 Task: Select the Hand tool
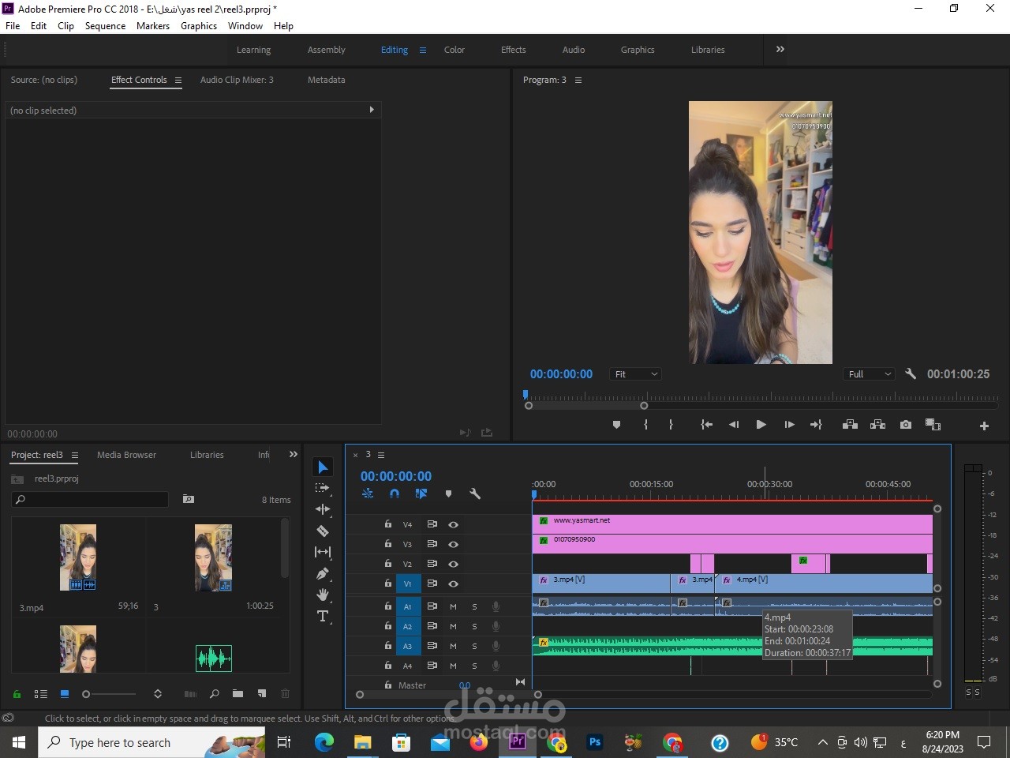coord(323,595)
